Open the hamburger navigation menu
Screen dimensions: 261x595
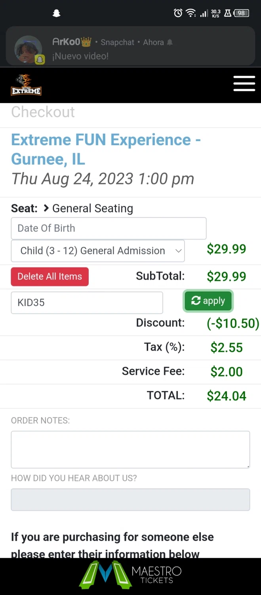coord(244,83)
